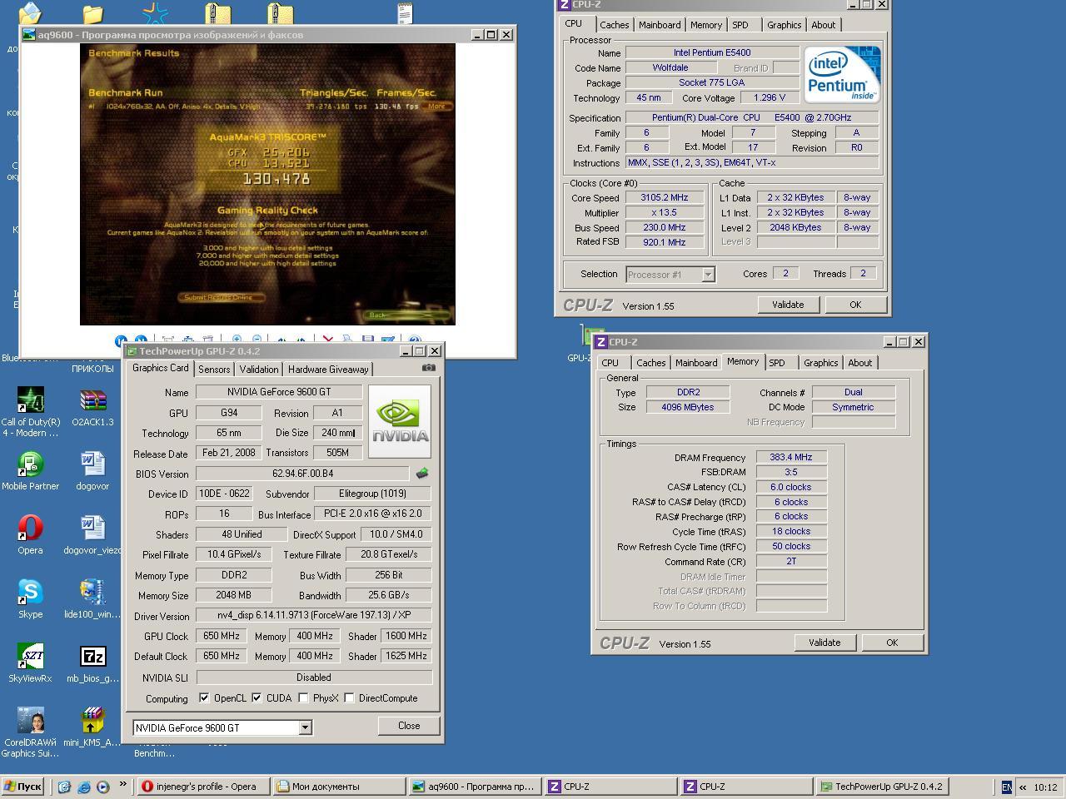1066x799 pixels.
Task: Launch Windows Media Player from Quick Launch
Action: coord(102,786)
